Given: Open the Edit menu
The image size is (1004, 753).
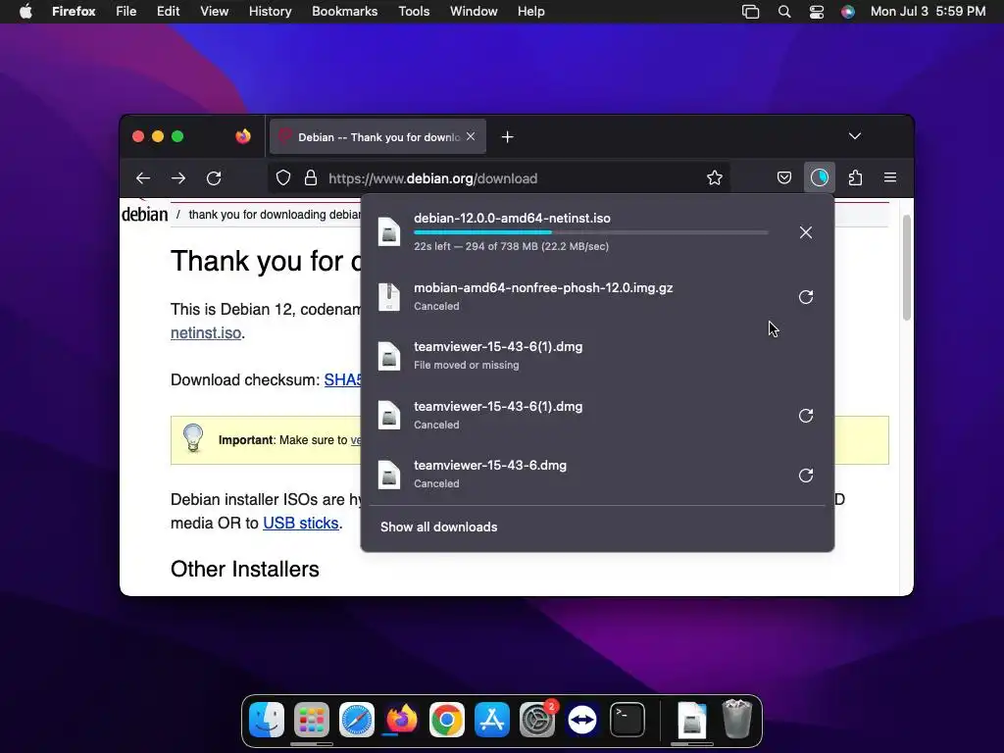Looking at the screenshot, I should coord(168,12).
